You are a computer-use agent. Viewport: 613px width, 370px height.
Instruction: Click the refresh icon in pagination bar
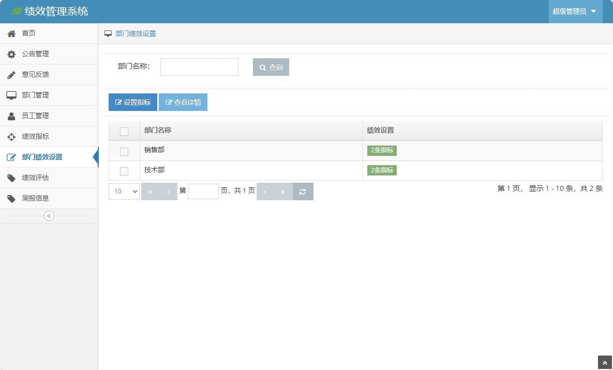pyautogui.click(x=303, y=191)
